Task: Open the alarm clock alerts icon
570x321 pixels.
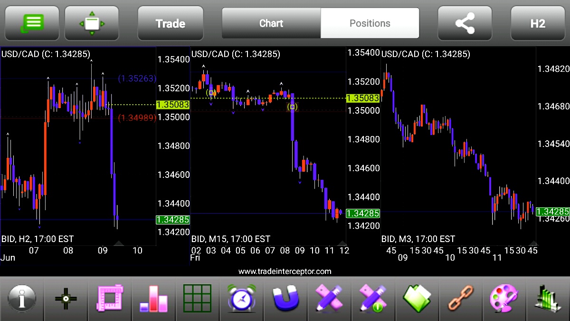Action: [241, 299]
